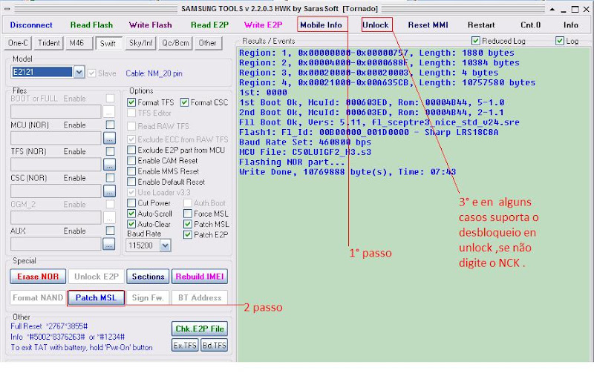Enable Exclude E2P part from MCU

pos(131,150)
